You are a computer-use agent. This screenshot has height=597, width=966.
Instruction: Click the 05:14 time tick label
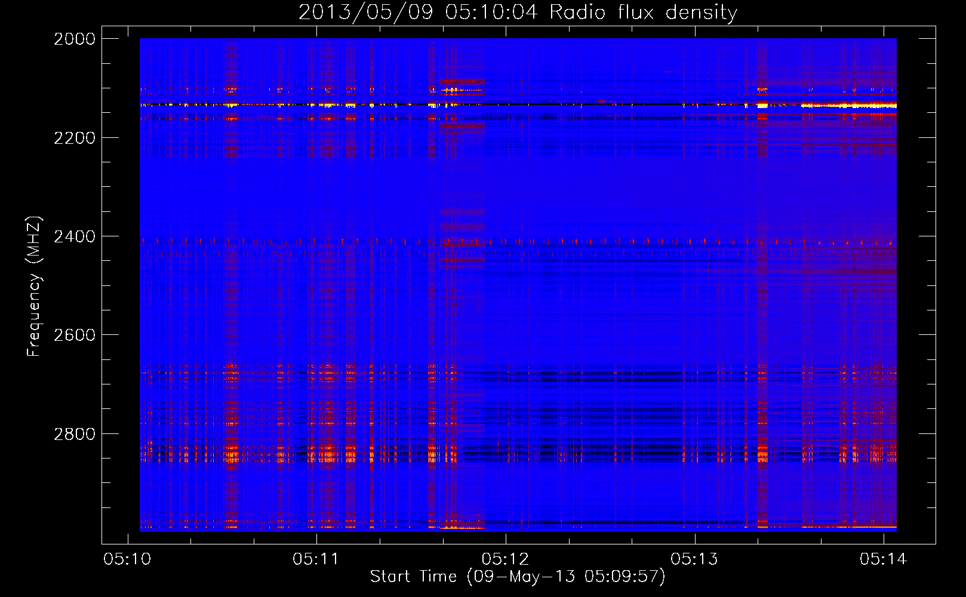coord(883,559)
